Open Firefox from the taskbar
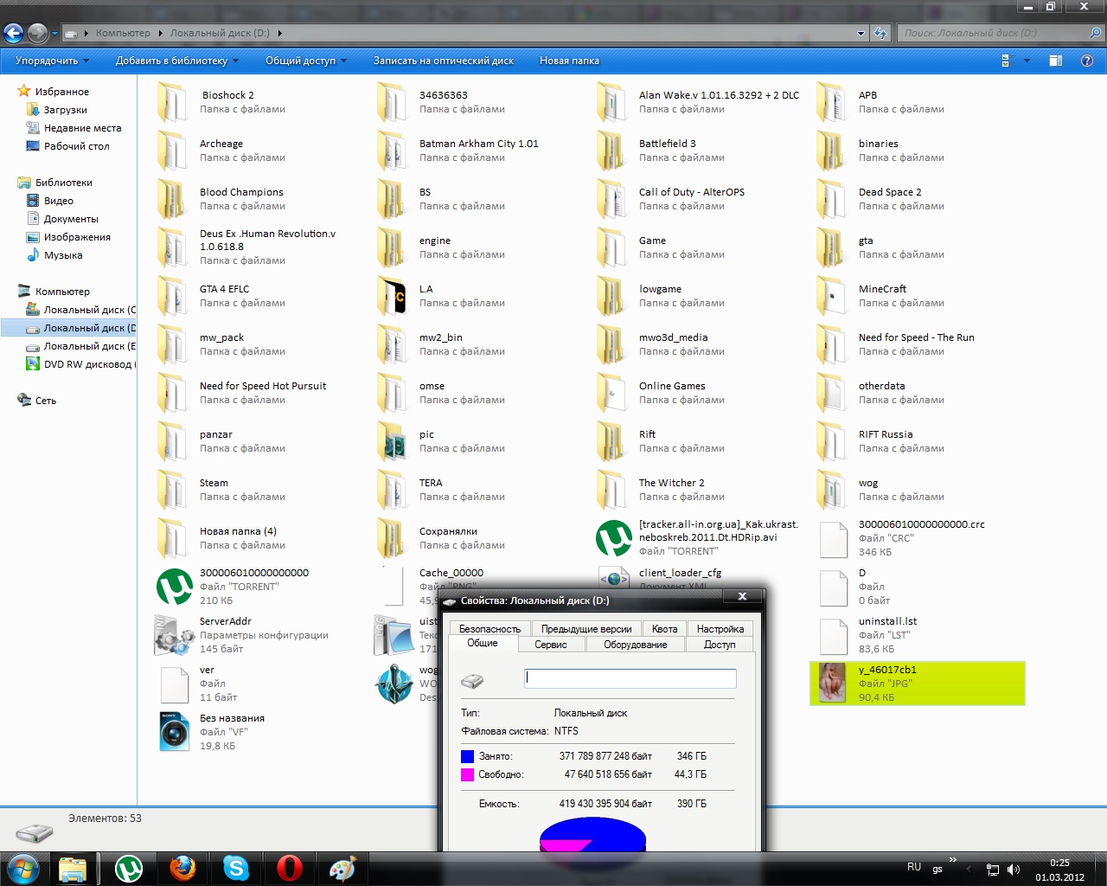 (182, 868)
